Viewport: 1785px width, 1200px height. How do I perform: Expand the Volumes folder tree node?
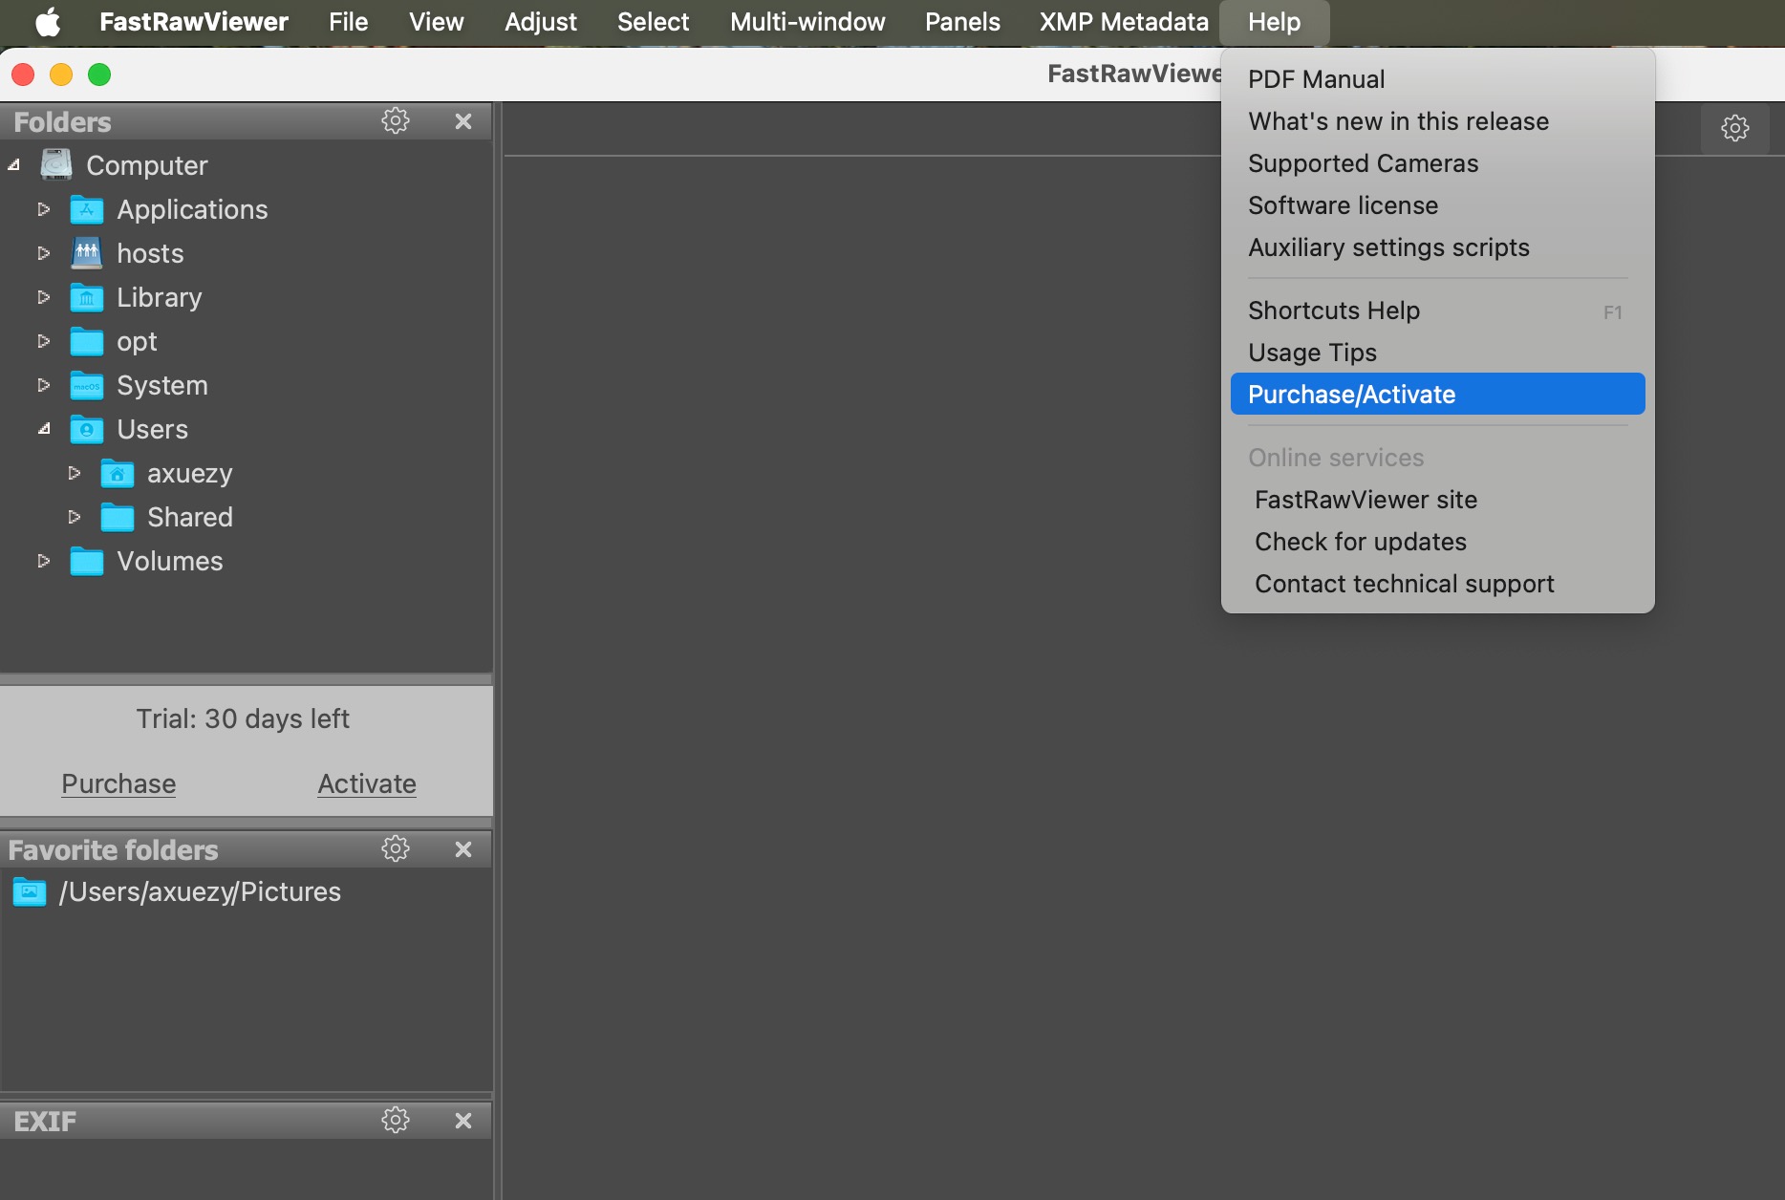pyautogui.click(x=44, y=561)
